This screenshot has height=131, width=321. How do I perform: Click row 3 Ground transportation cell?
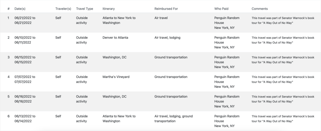171,57
